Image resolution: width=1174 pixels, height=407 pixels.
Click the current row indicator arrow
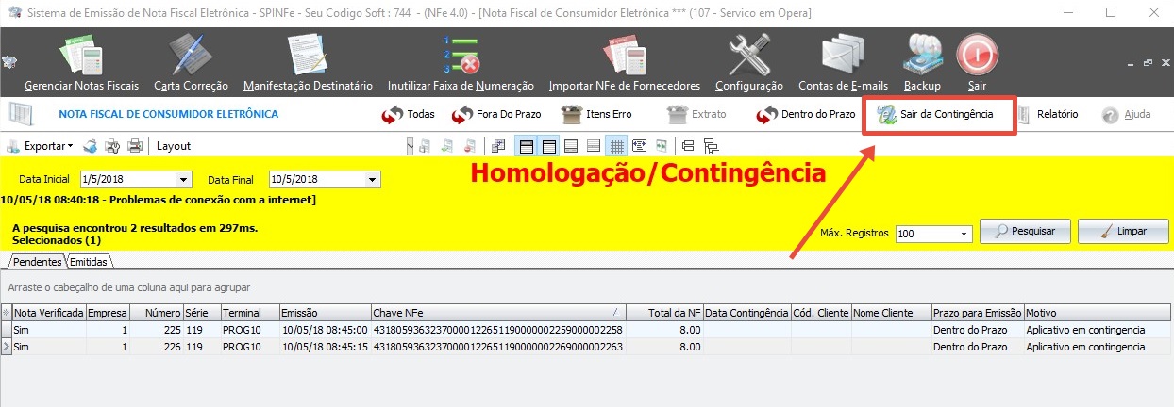[x=7, y=346]
